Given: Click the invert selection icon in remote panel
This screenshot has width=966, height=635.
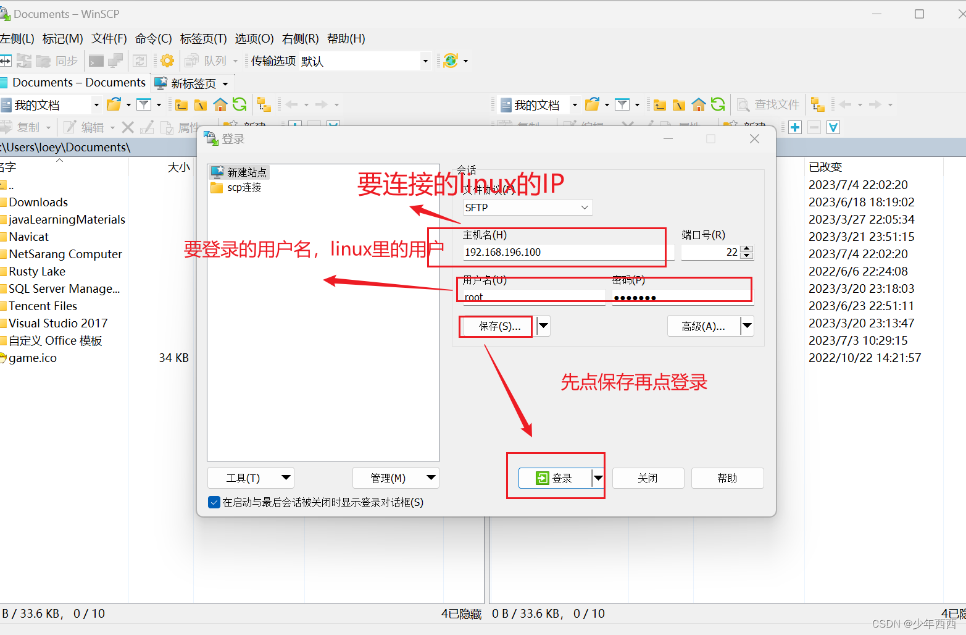Looking at the screenshot, I should pyautogui.click(x=833, y=127).
